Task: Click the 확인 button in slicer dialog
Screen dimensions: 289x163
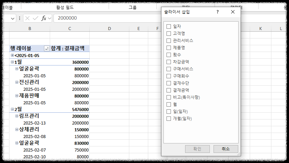Action: [x=197, y=149]
